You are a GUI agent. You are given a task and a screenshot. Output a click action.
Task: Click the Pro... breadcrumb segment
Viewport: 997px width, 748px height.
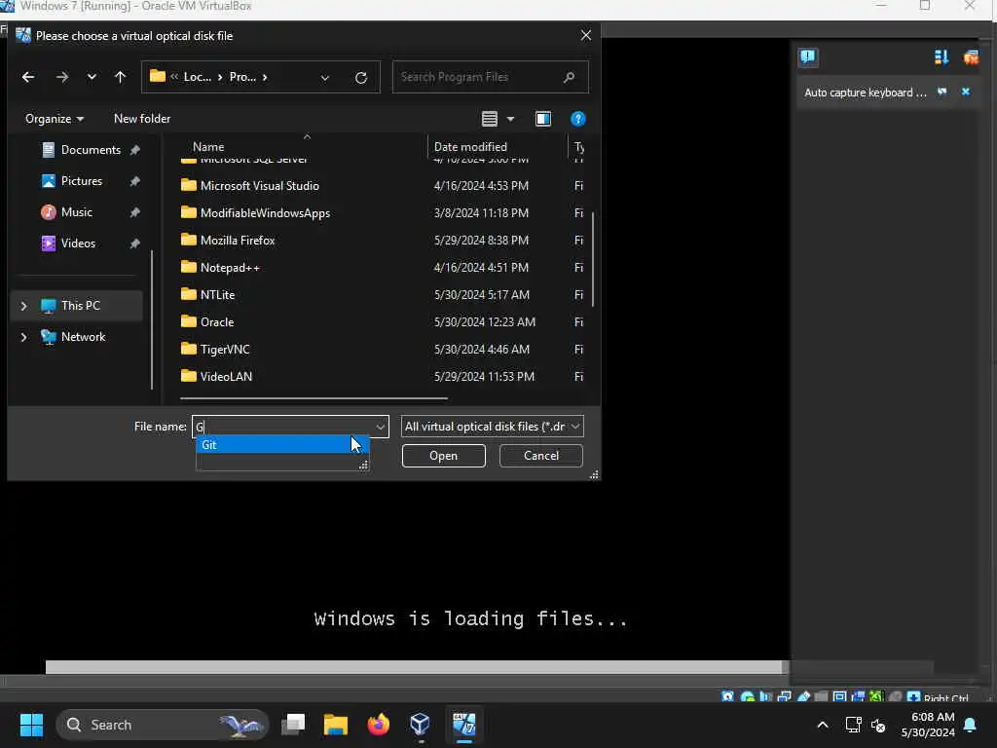[242, 77]
